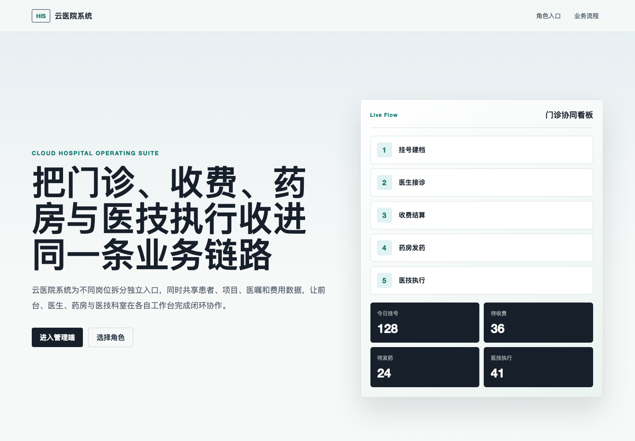Click the 待发药 label
The width and height of the screenshot is (635, 441).
(385, 358)
